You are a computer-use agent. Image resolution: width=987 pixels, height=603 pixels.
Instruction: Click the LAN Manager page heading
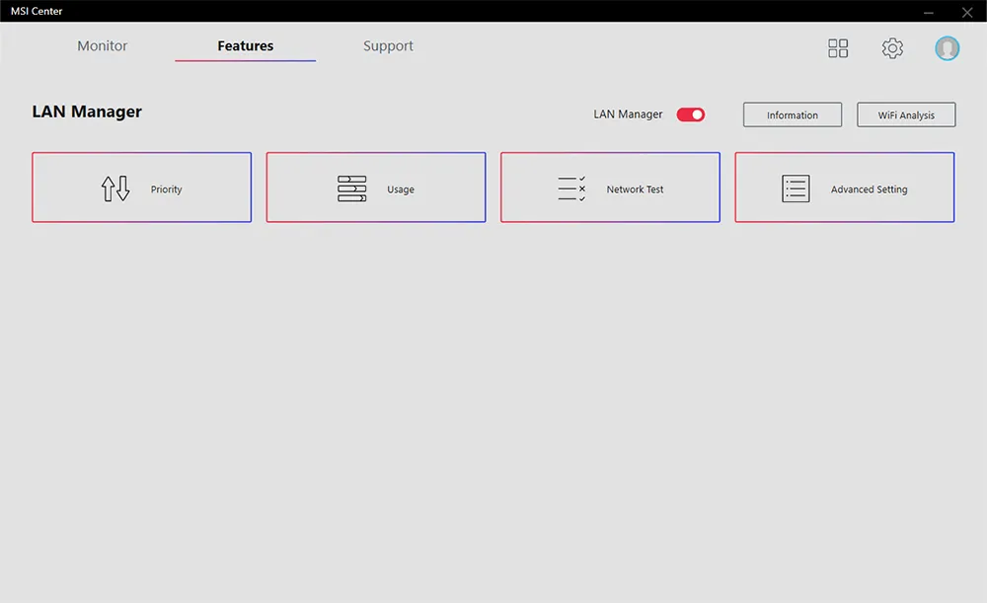(x=87, y=113)
